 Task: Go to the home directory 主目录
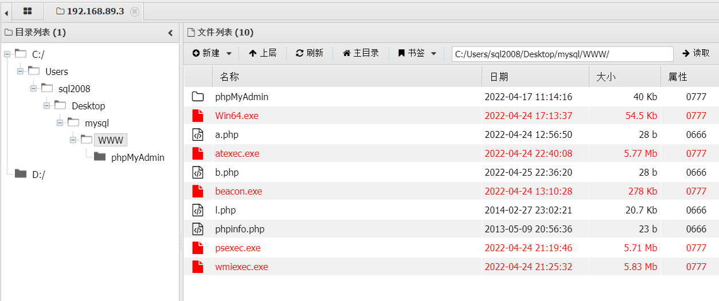361,53
